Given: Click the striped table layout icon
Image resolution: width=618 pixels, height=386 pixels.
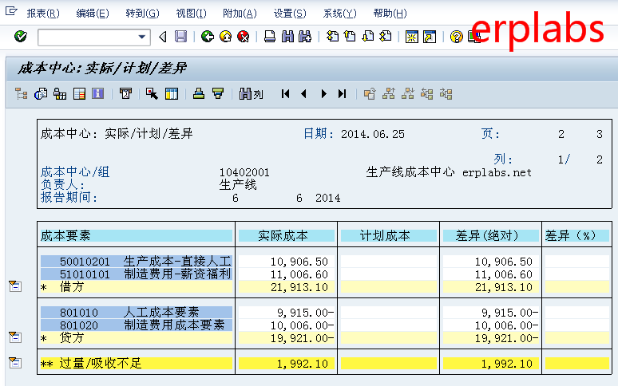Looking at the screenshot, I should click(79, 93).
